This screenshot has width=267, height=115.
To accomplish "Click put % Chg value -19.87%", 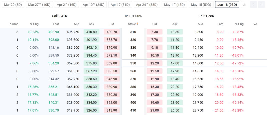I will 237,32.
